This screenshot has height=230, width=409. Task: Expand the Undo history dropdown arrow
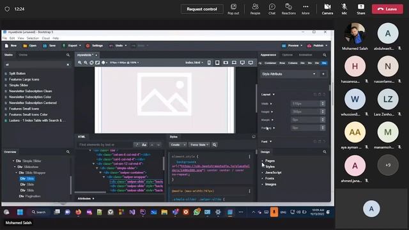tap(126, 45)
